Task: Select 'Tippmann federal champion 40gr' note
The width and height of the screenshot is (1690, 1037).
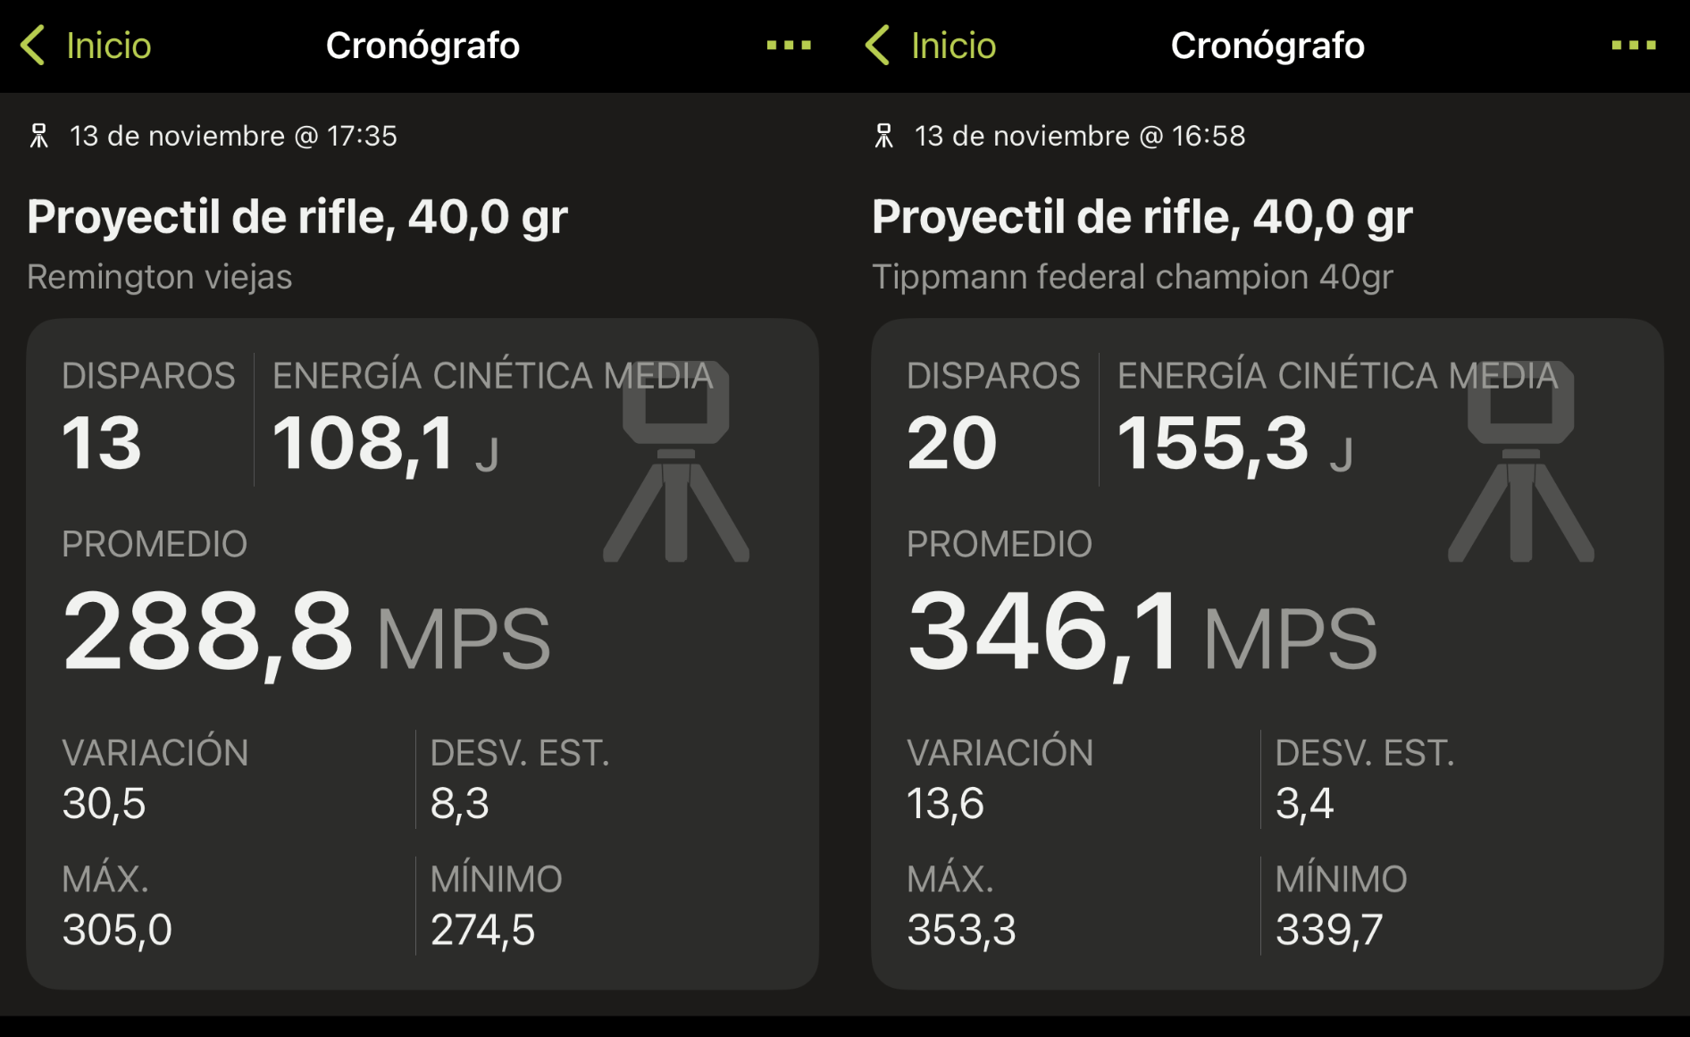Action: tap(1132, 277)
